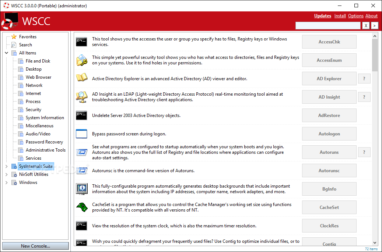Viewport: 382px width, 252px height.
Task: Click the Audio/Video page icon
Action: pyautogui.click(x=21, y=134)
